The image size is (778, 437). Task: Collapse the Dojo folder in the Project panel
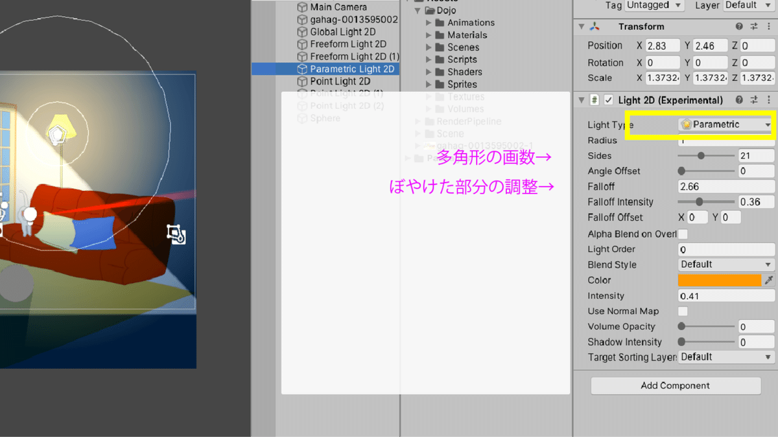click(418, 10)
